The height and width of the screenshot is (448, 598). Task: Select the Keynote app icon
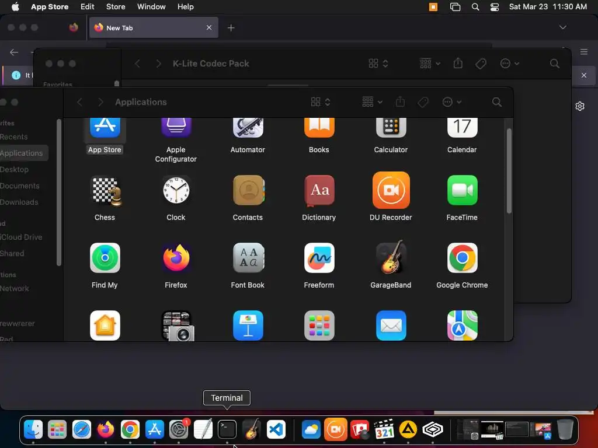(248, 325)
